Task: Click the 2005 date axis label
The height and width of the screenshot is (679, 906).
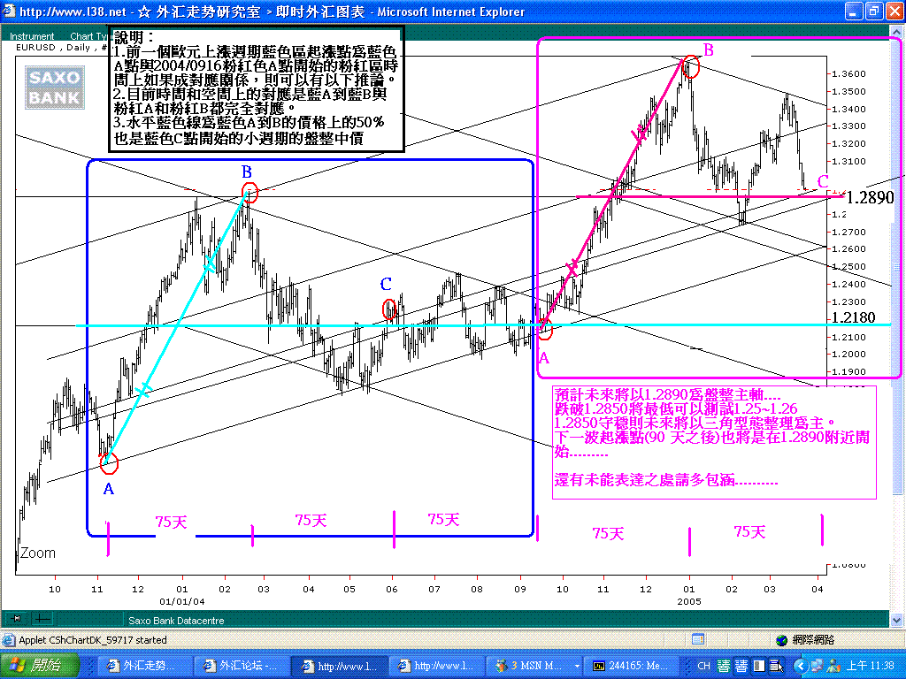Action: coord(688,601)
